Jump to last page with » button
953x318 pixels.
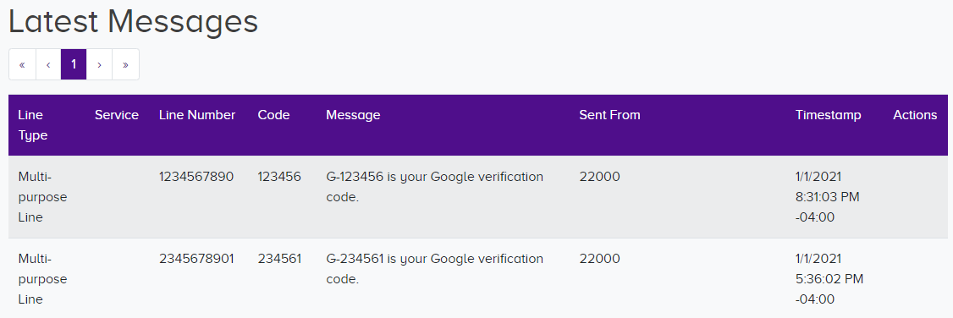125,64
